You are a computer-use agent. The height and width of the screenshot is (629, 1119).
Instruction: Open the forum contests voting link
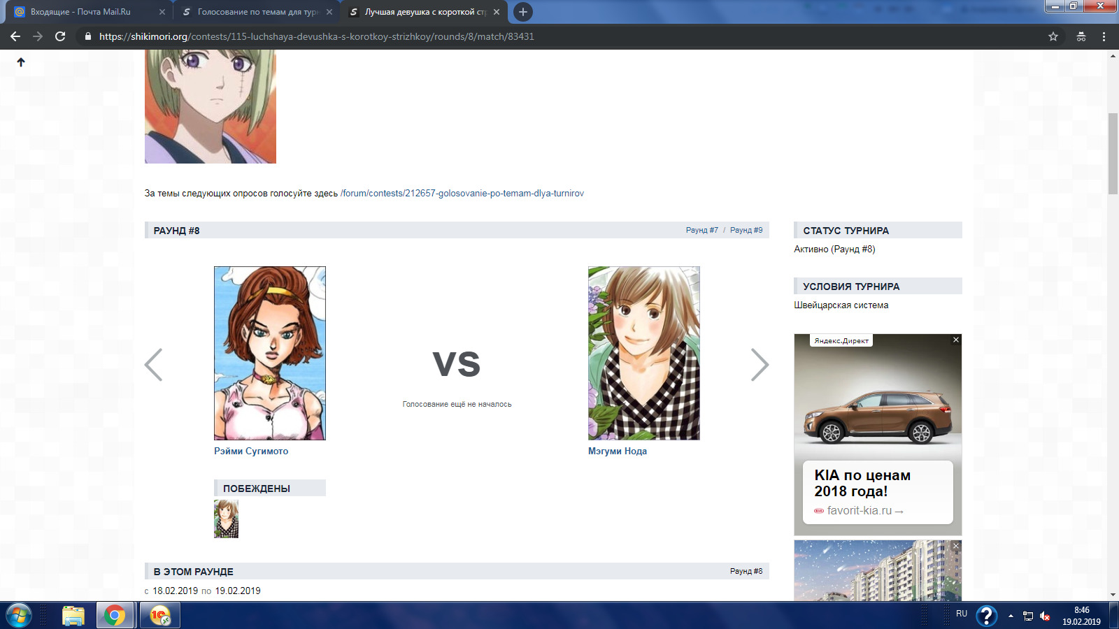[x=462, y=194]
